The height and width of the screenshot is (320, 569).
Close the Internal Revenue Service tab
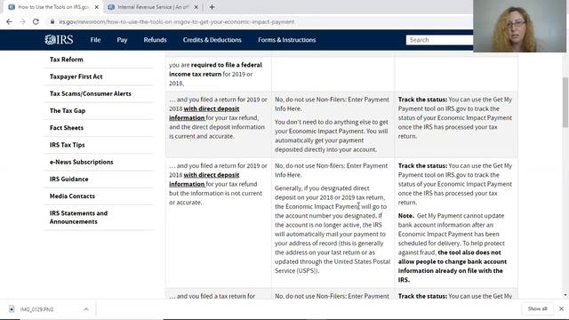pyautogui.click(x=196, y=7)
